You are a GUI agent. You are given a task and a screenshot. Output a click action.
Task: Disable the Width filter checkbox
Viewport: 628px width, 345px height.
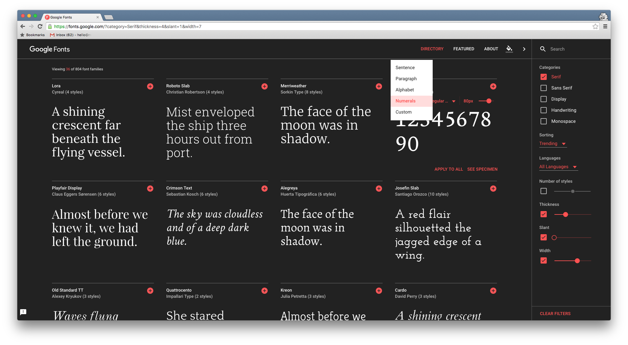coord(544,260)
